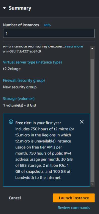Select the ami-08df7cb4221eb84c9 ID text
99x214 pixels.
tap(22, 51)
